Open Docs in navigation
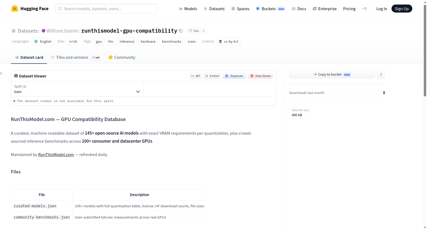Image resolution: width=427 pixels, height=230 pixels. [299, 9]
